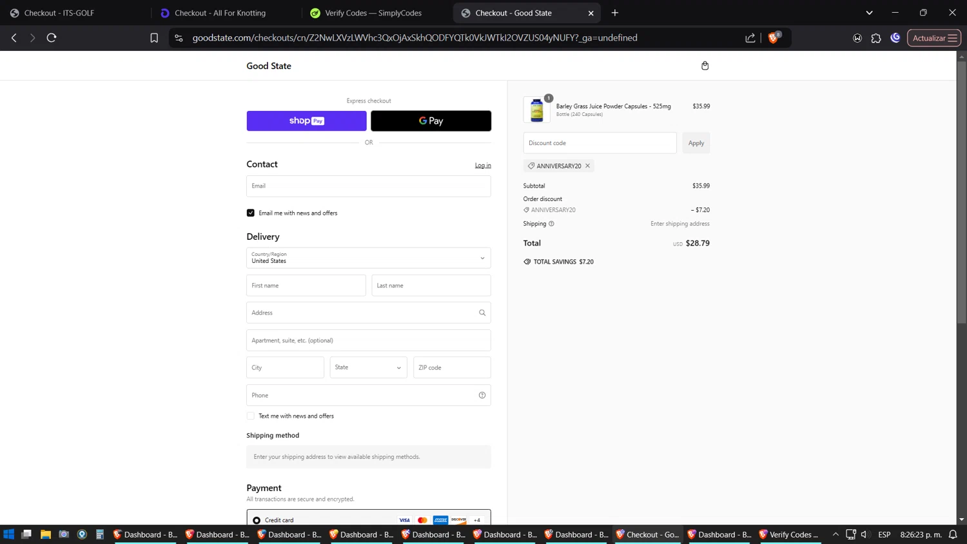Click the browser forward arrow
This screenshot has height=544, width=967.
[x=32, y=38]
